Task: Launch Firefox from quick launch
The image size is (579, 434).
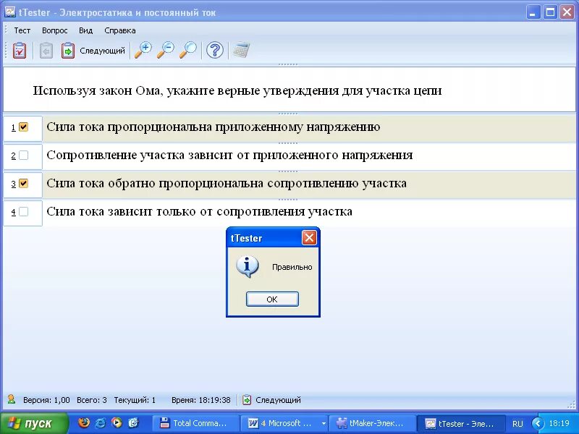Action: [x=84, y=422]
